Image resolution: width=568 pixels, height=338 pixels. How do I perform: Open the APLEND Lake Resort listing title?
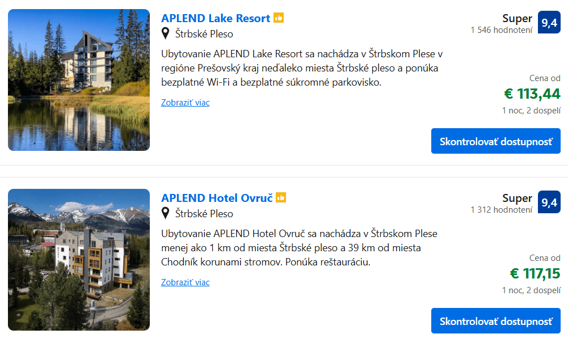coord(214,18)
